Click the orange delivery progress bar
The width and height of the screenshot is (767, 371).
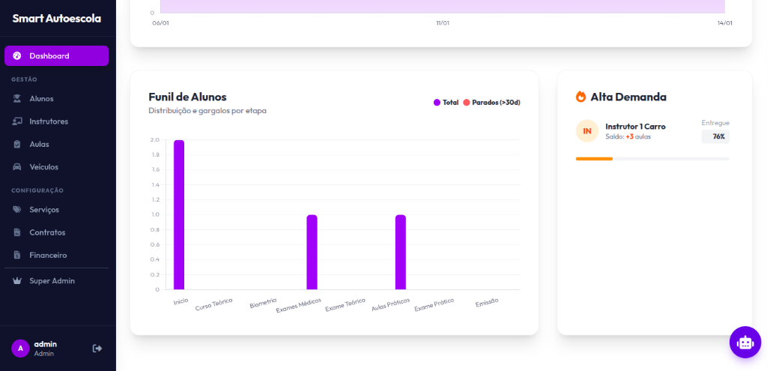(594, 159)
